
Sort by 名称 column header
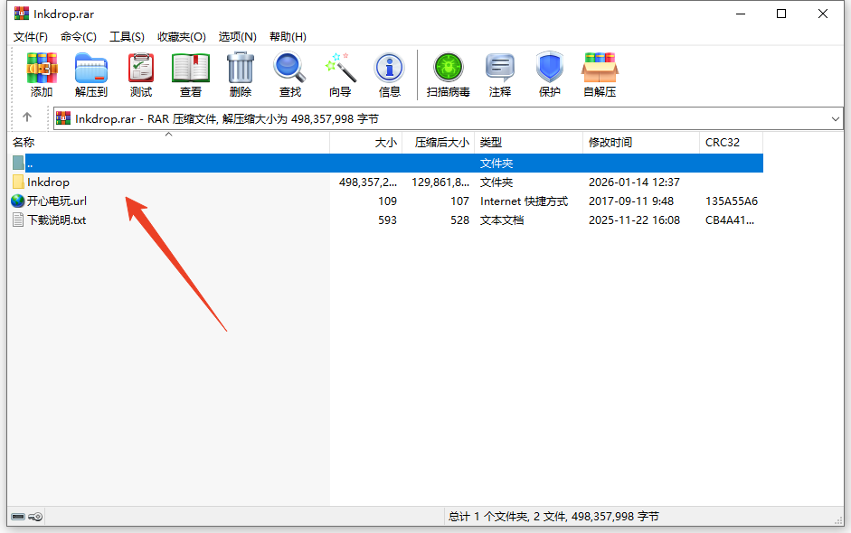click(x=24, y=143)
